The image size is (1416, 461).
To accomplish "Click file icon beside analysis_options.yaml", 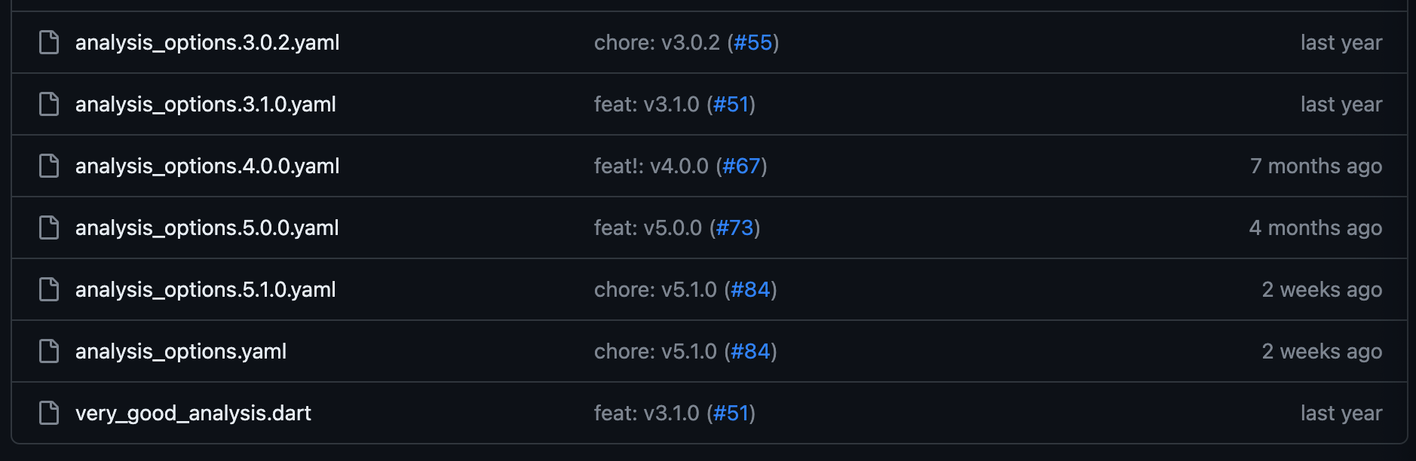I will click(49, 351).
